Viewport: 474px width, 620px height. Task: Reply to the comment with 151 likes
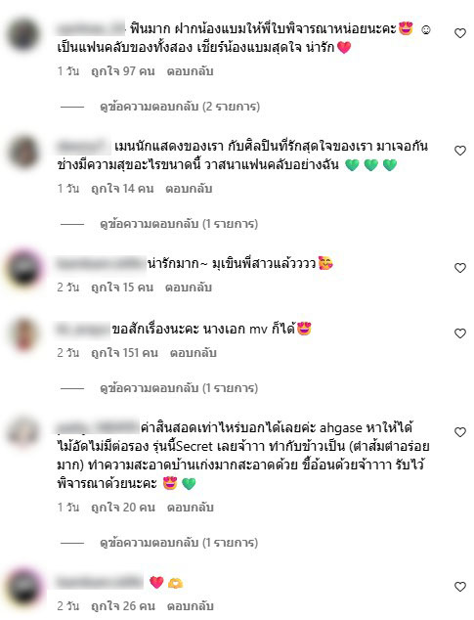194,353
